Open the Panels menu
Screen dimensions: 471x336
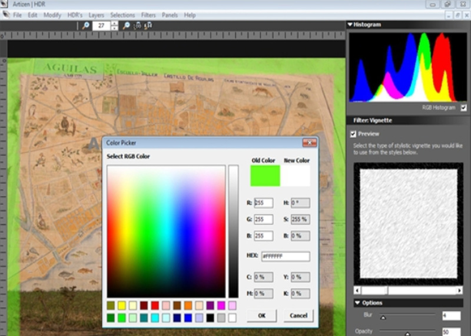coord(170,15)
